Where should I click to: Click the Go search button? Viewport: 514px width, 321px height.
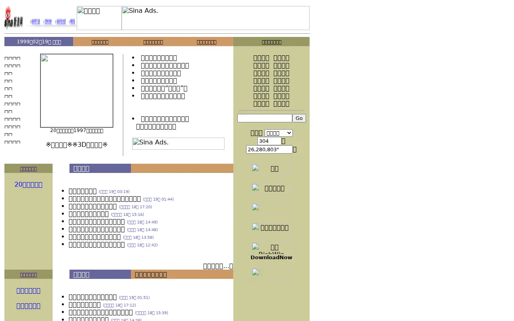click(299, 118)
